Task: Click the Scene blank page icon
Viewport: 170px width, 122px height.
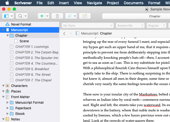Action: 16,41
